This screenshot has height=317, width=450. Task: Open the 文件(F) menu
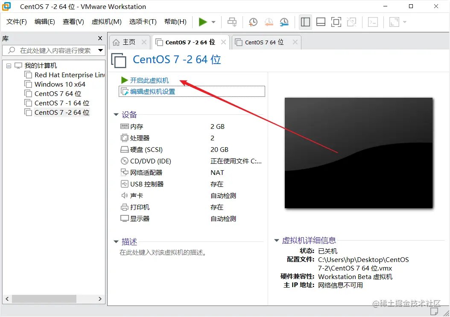point(16,22)
